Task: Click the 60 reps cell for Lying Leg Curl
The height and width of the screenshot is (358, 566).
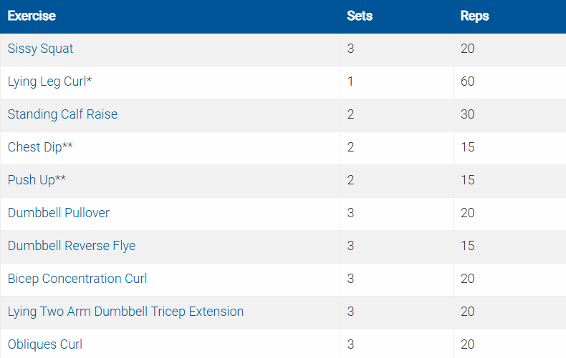Action: pos(468,81)
